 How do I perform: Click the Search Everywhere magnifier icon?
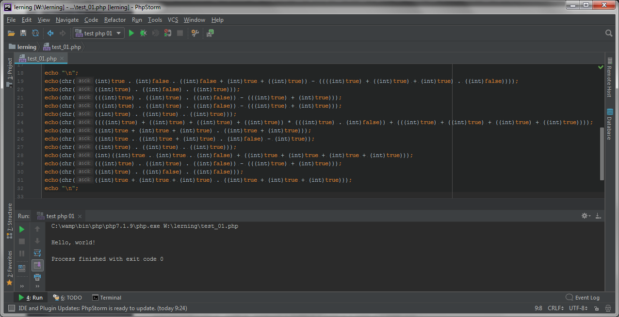click(x=609, y=33)
